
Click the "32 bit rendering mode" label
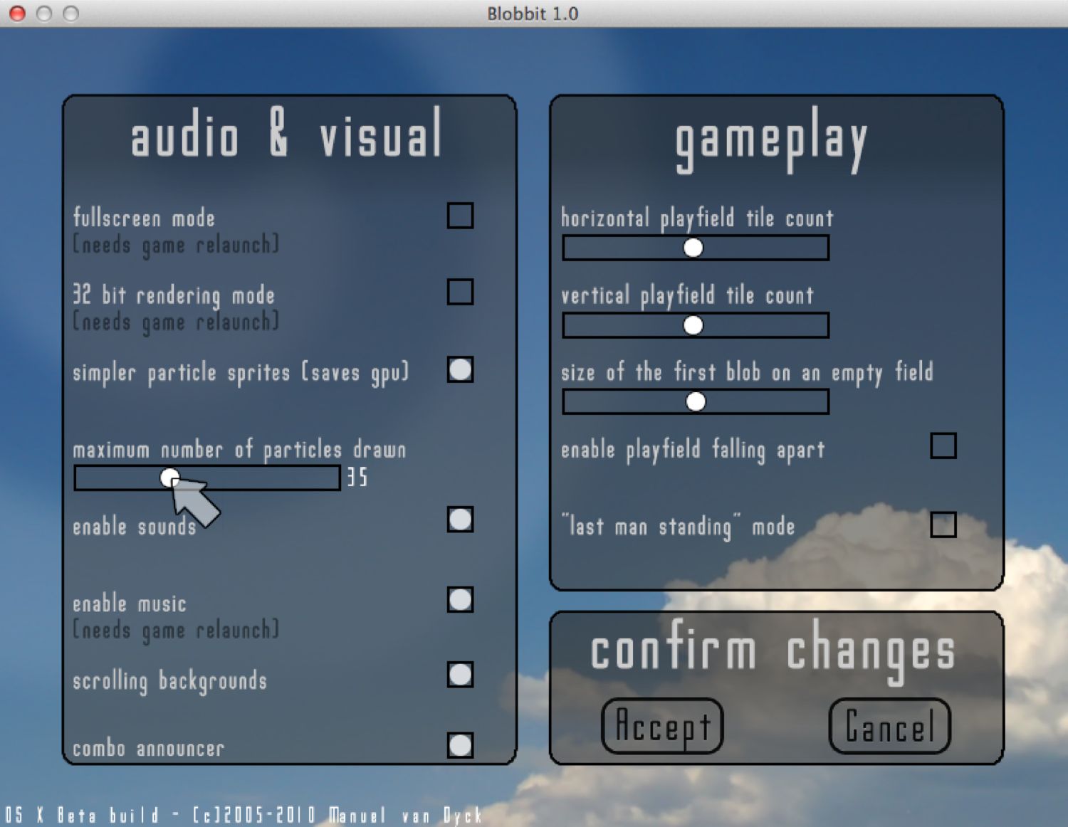tap(174, 295)
